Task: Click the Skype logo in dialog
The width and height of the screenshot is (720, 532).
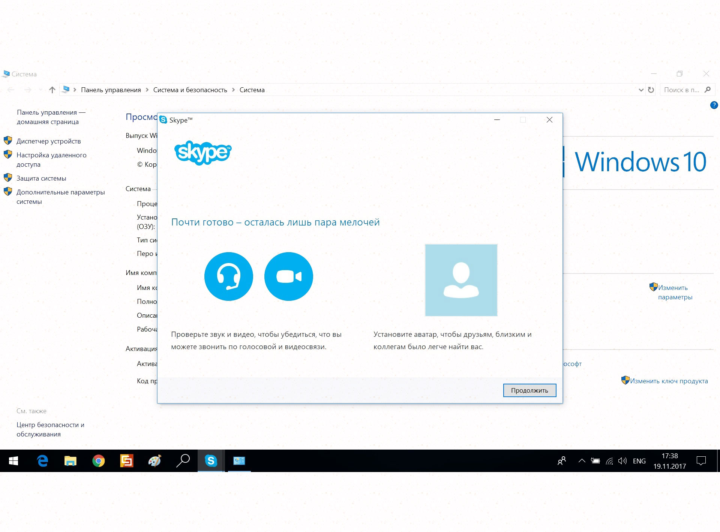Action: click(203, 152)
